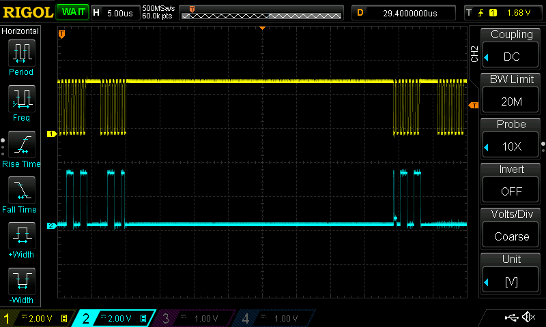Click the channel 2 ground reference marker
Viewport: 546px width, 327px height.
pyautogui.click(x=52, y=226)
